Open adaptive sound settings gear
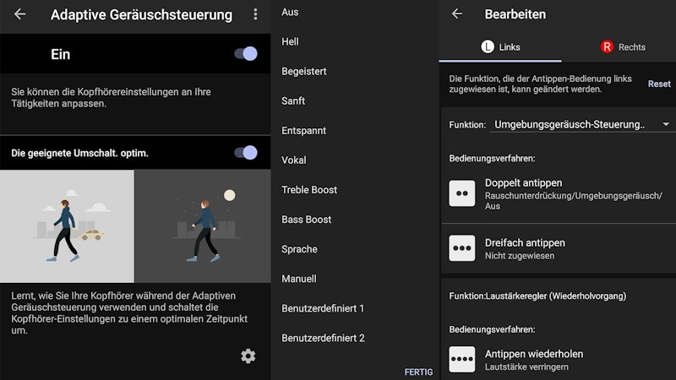This screenshot has height=380, width=676. pos(248,356)
